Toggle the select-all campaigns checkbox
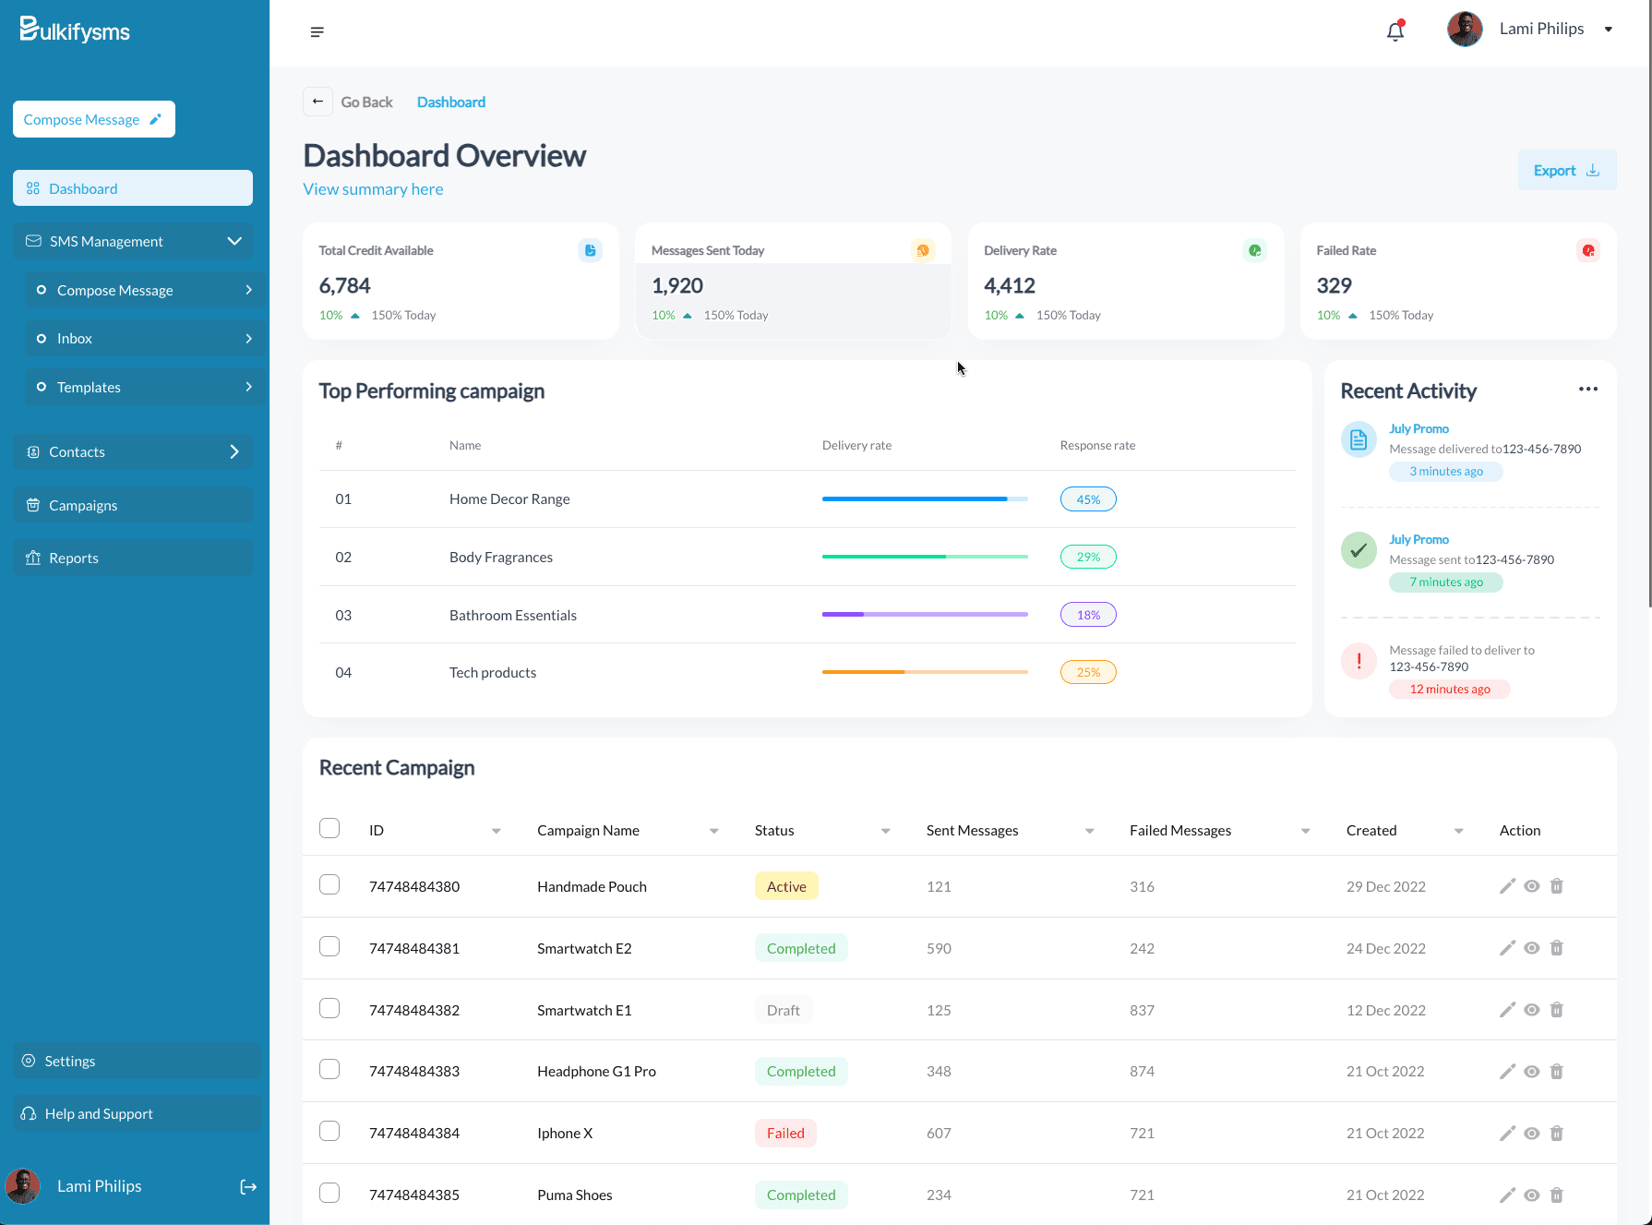The width and height of the screenshot is (1652, 1225). click(329, 828)
